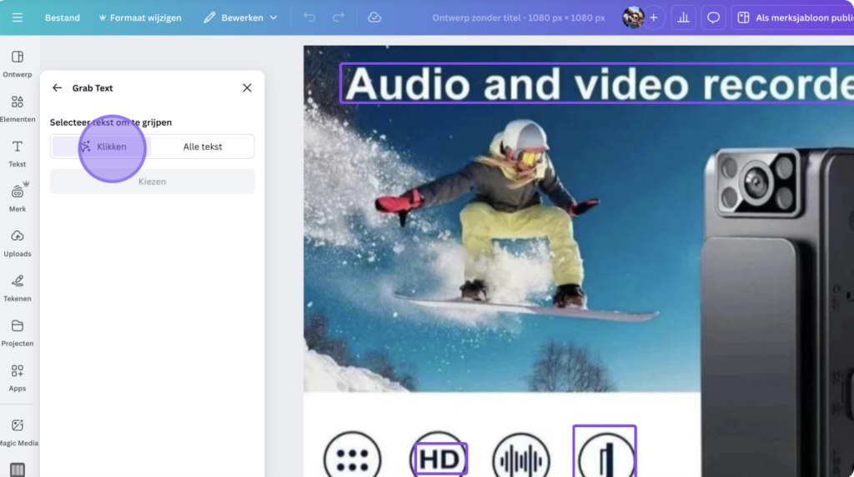
Task: Click the cloud save status icon
Action: [x=374, y=17]
